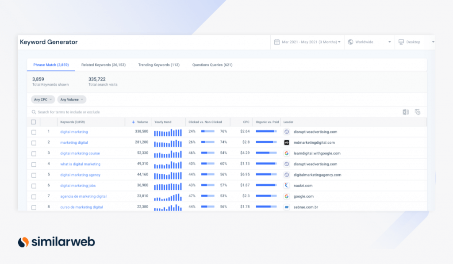Click the globe icon next to Worldwide

point(350,42)
